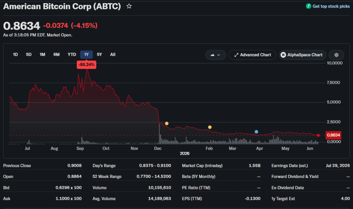Click 52 Week Range 0.7700 - 14.5200
Image resolution: width=353 pixels, height=209 pixels.
(154, 176)
